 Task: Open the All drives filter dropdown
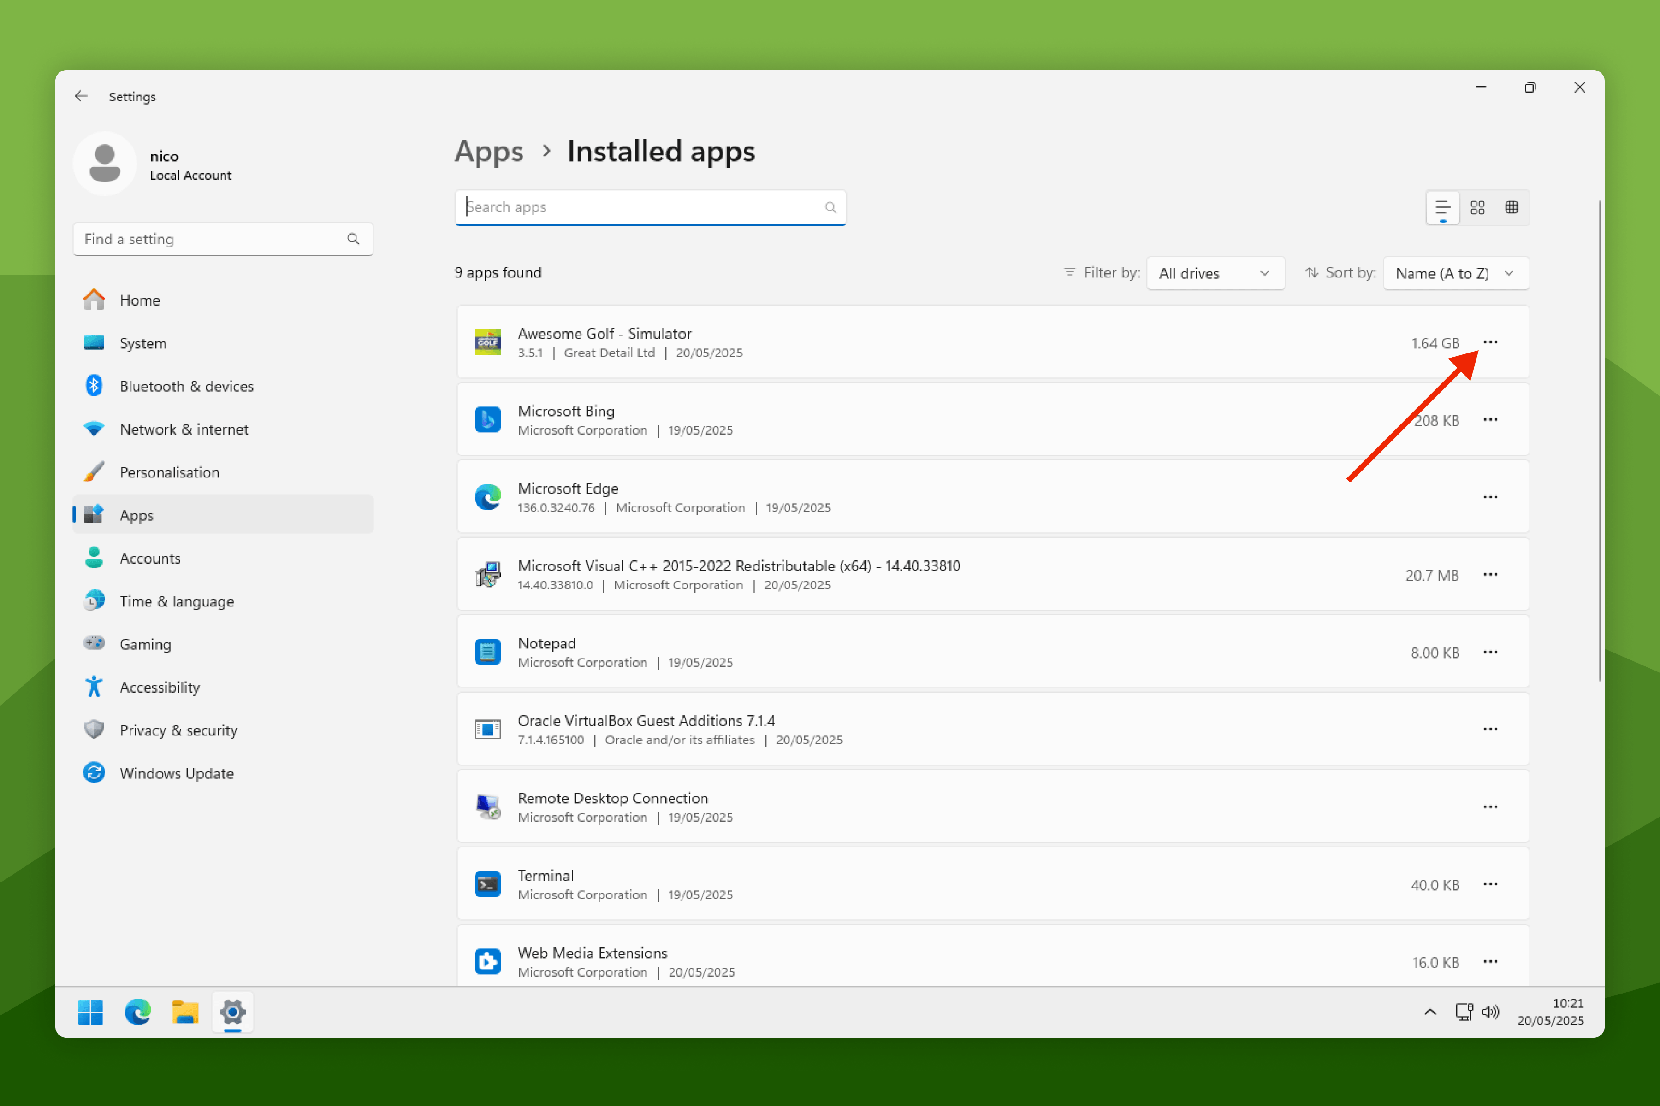1215,273
